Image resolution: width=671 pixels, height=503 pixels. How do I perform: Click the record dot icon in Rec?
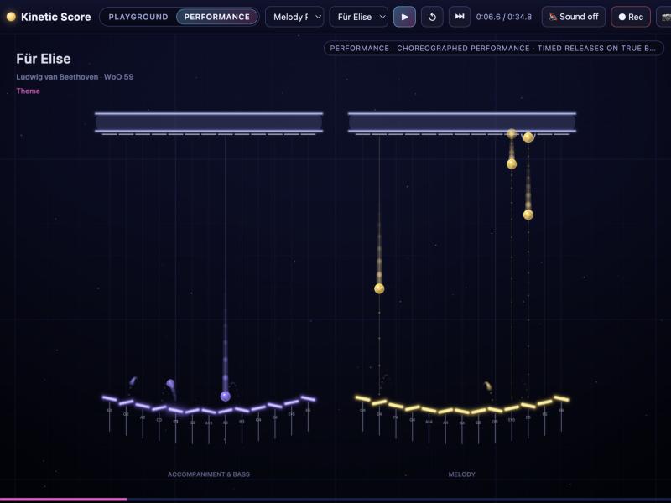tap(622, 17)
